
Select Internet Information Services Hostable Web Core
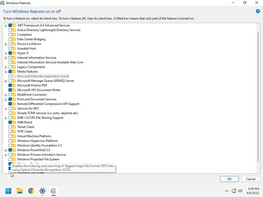(x=50, y=62)
